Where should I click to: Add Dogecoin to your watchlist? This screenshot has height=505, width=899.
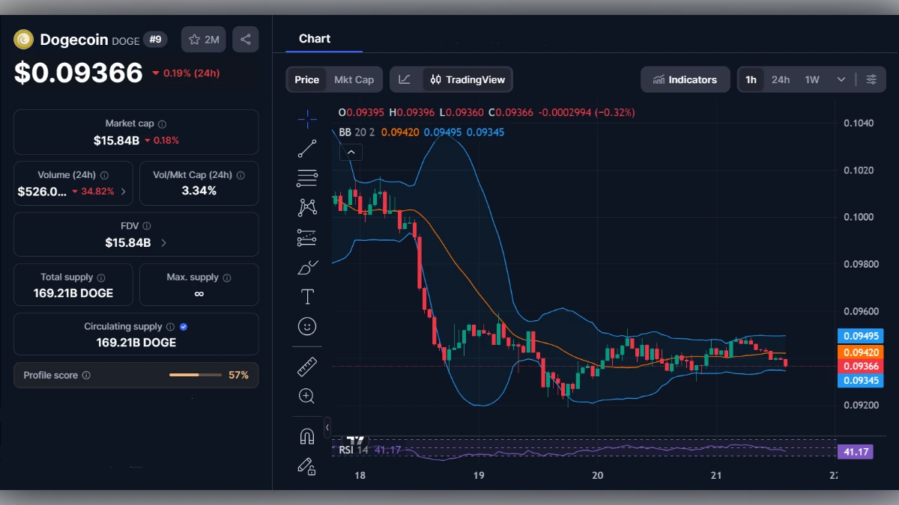203,39
